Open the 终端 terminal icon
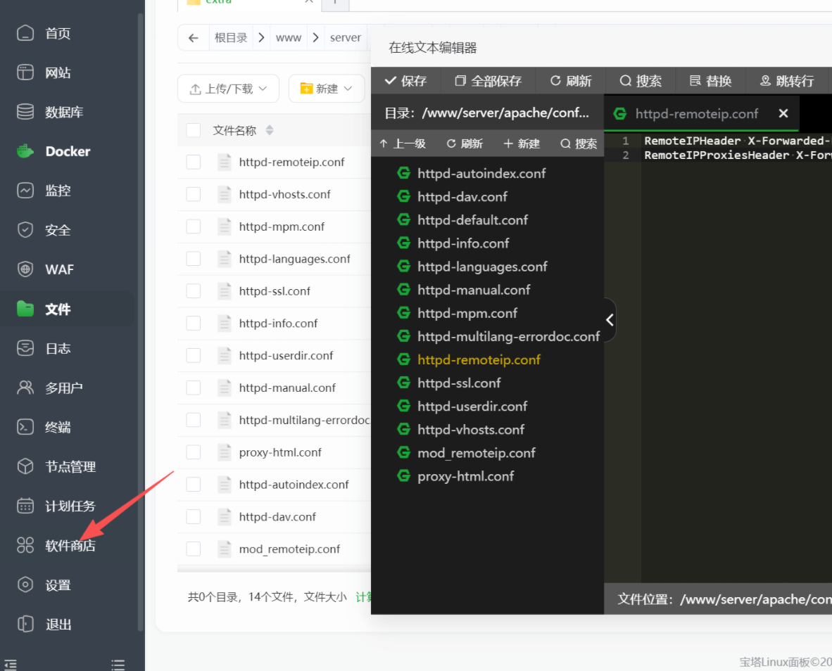This screenshot has width=832, height=671. point(25,427)
